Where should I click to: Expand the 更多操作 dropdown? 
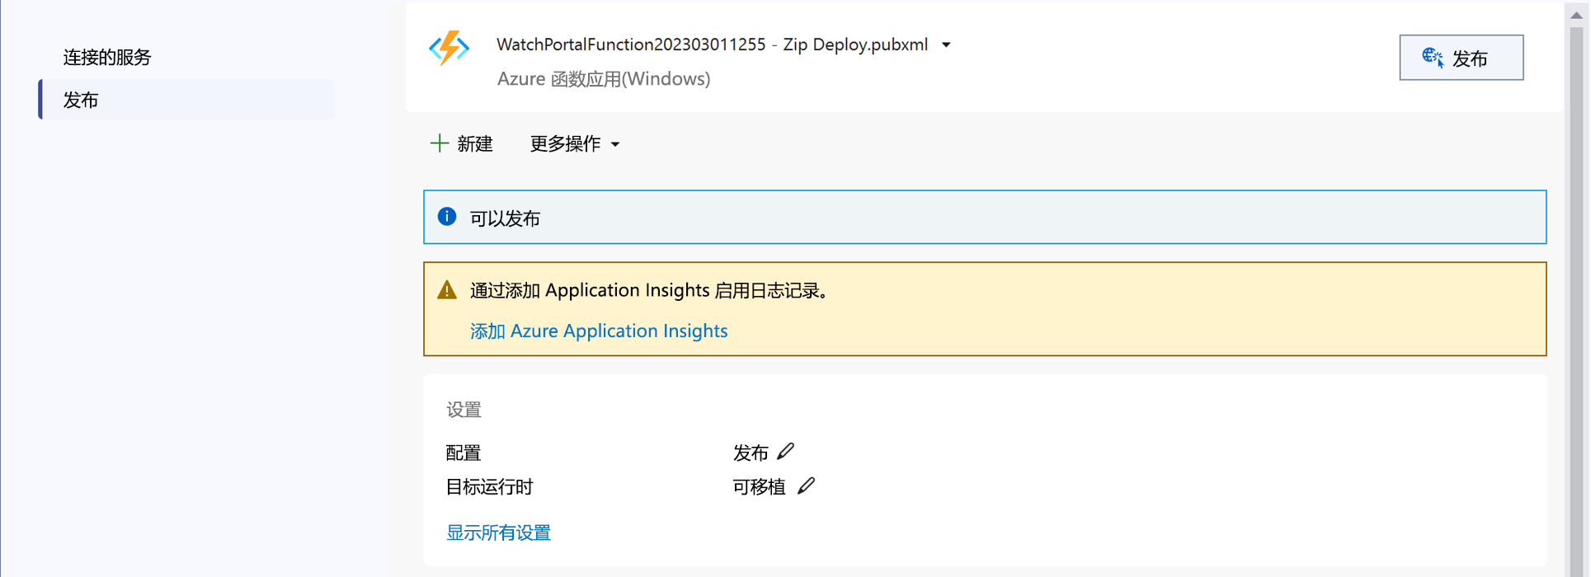point(575,144)
